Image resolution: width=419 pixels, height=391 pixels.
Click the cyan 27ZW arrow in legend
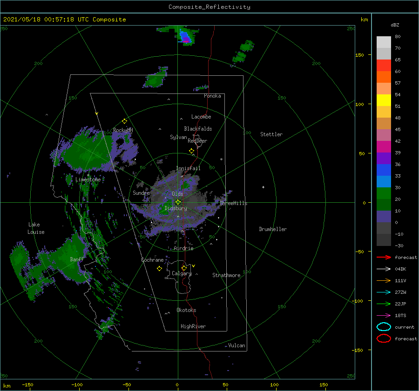tap(384, 292)
